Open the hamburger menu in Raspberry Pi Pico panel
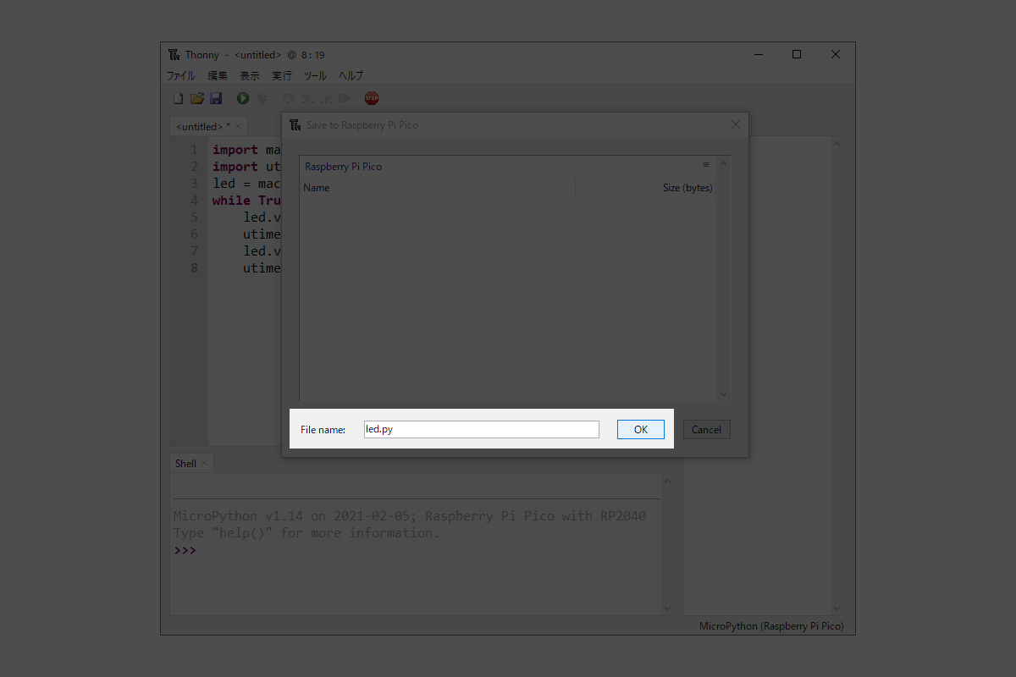Image resolution: width=1016 pixels, height=677 pixels. [x=706, y=165]
